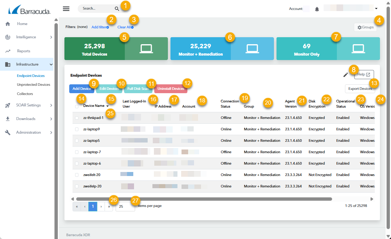391x239 pixels.
Task: Select all devices with header checkbox
Action: coord(77,106)
